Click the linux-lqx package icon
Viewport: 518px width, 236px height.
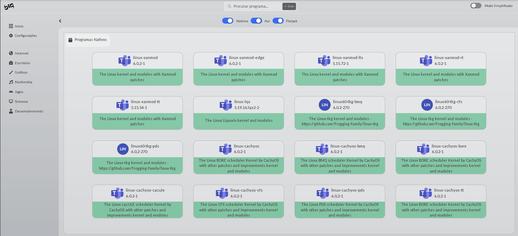coord(226,104)
